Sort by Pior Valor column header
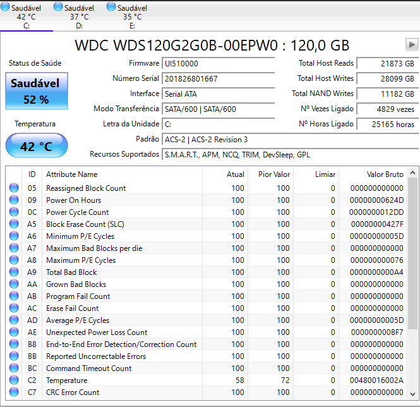Screen dimensions: 420x407 coord(271,174)
